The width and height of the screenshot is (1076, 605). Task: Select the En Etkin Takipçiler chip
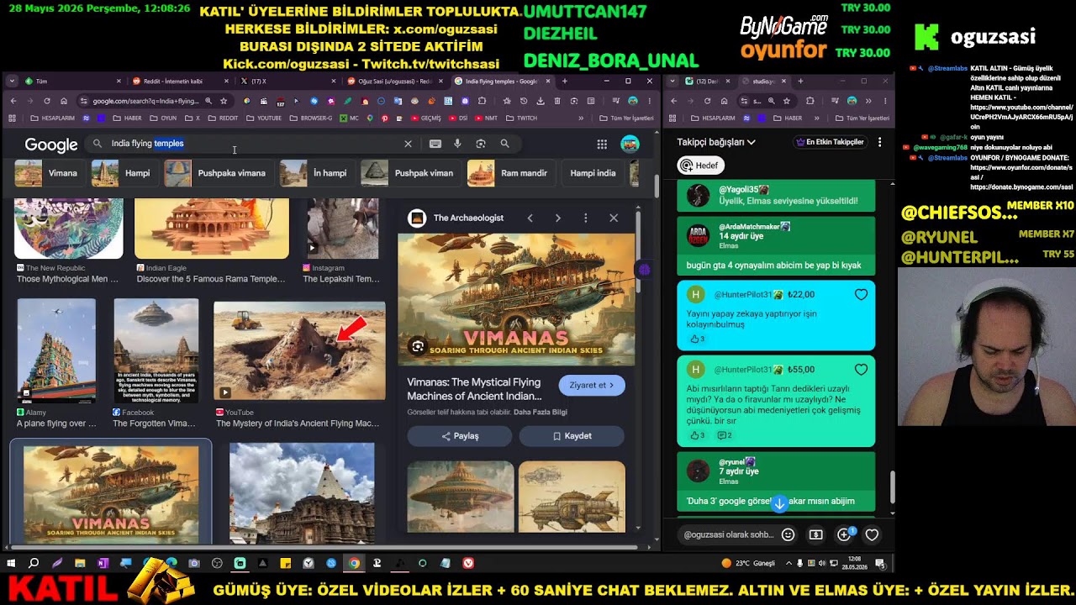(x=830, y=142)
